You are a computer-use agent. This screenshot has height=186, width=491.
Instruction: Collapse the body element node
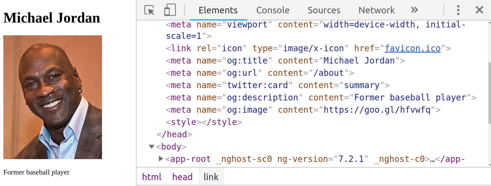pos(152,147)
